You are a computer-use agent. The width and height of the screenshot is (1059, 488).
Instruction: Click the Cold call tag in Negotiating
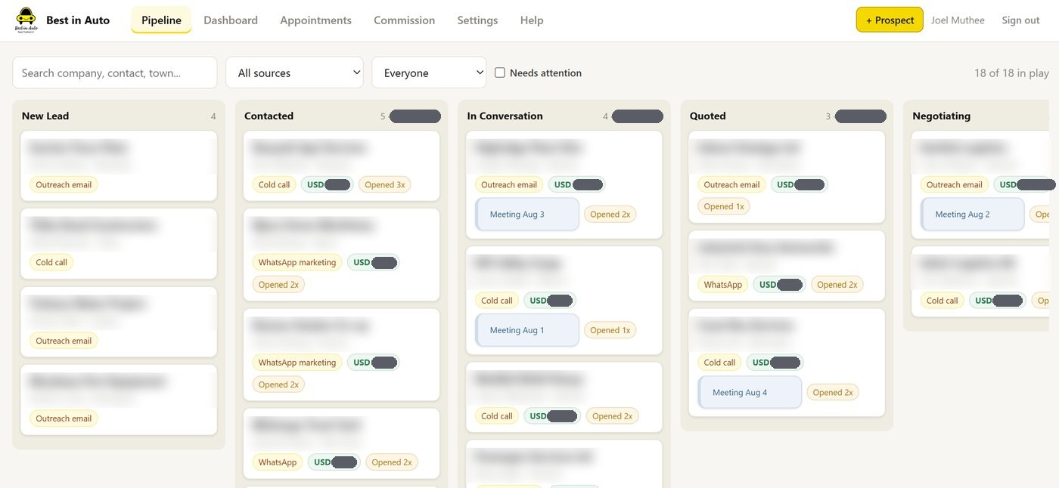[942, 301]
